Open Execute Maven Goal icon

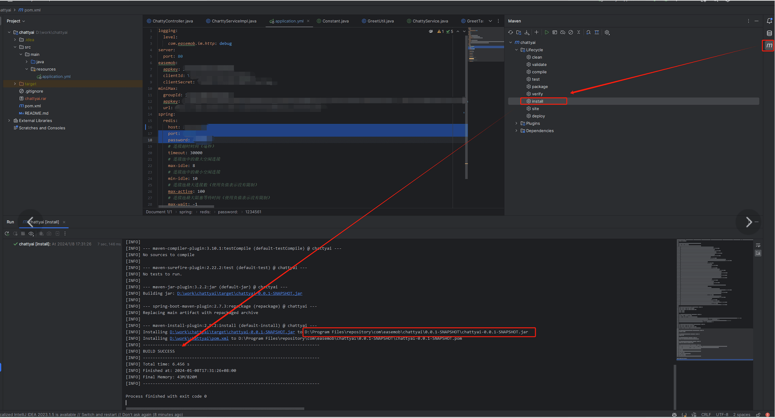(555, 33)
